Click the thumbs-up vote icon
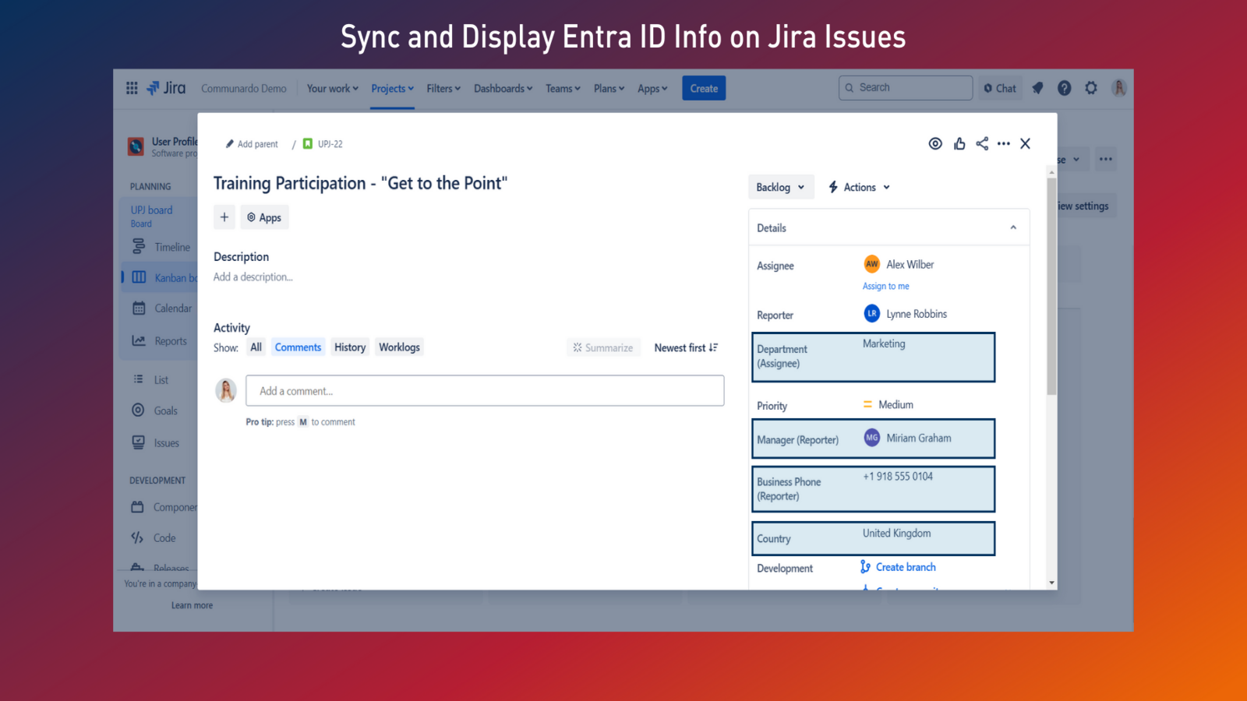This screenshot has width=1247, height=701. pyautogui.click(x=959, y=143)
